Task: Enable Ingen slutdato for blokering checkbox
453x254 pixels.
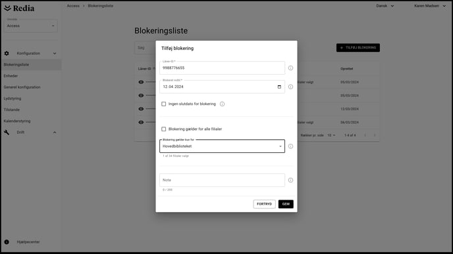Action: click(163, 104)
